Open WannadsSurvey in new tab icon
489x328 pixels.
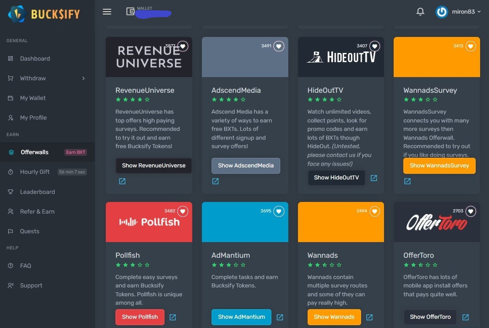coord(407,181)
